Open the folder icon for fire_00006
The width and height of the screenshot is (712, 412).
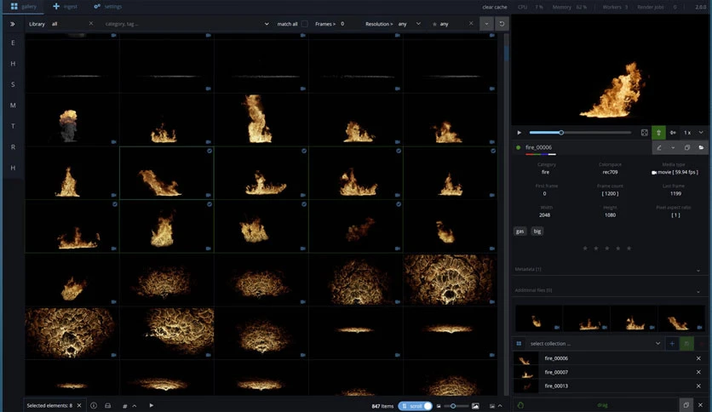click(x=701, y=147)
